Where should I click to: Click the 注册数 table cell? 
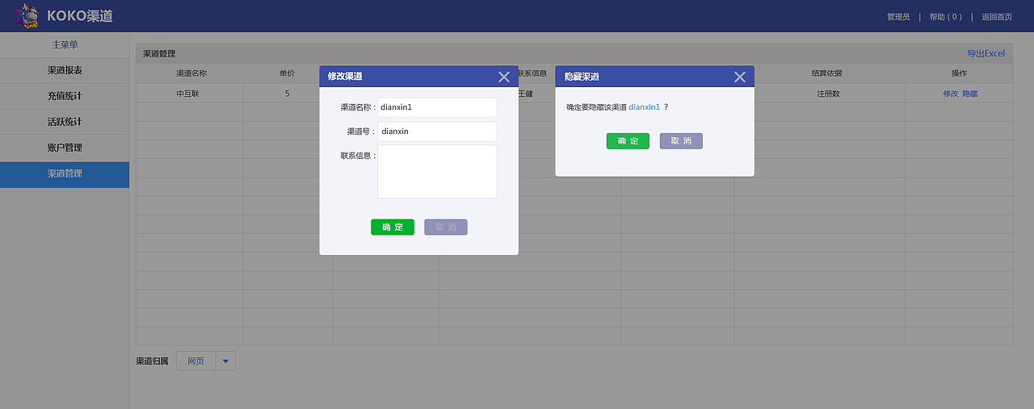pyautogui.click(x=828, y=94)
